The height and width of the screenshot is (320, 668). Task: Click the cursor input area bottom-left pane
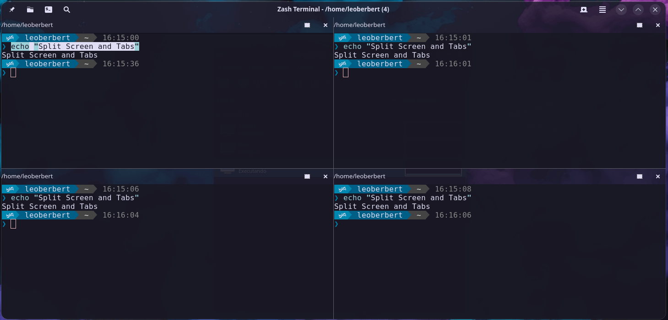click(x=14, y=224)
